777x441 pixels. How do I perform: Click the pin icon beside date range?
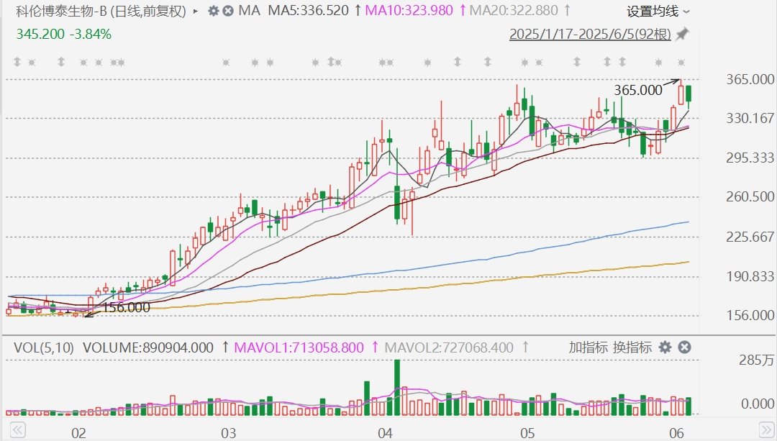coord(682,34)
